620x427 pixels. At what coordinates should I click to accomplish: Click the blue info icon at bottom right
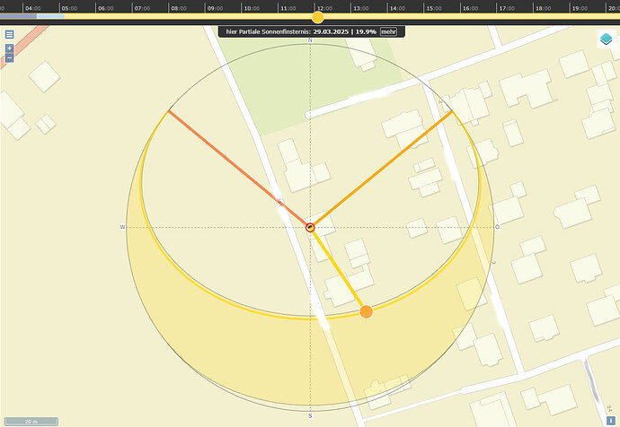tap(610, 421)
